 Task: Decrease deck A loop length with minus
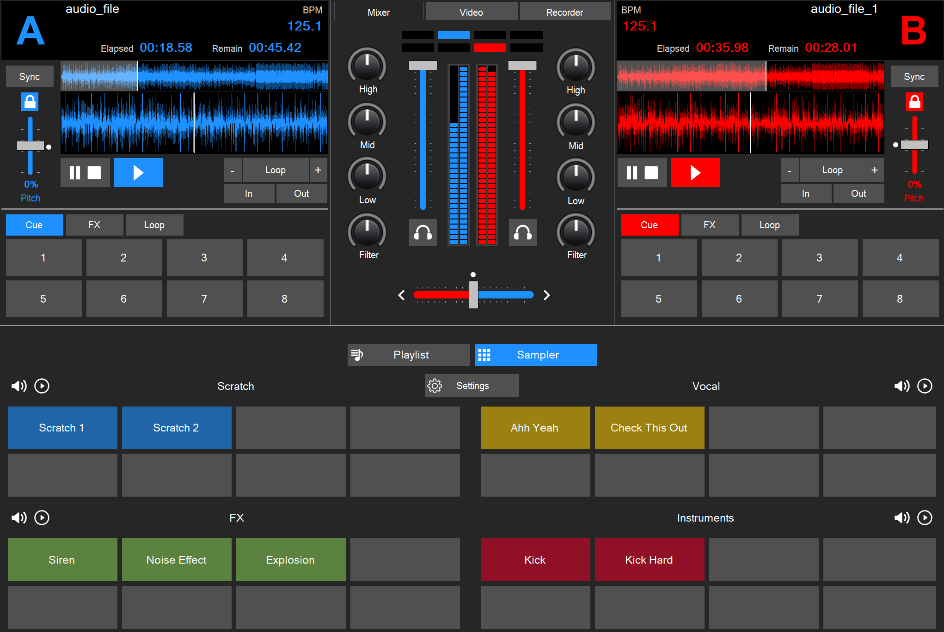pos(233,170)
